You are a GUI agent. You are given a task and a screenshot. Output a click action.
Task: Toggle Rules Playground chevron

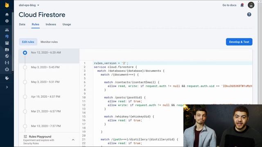point(73,140)
